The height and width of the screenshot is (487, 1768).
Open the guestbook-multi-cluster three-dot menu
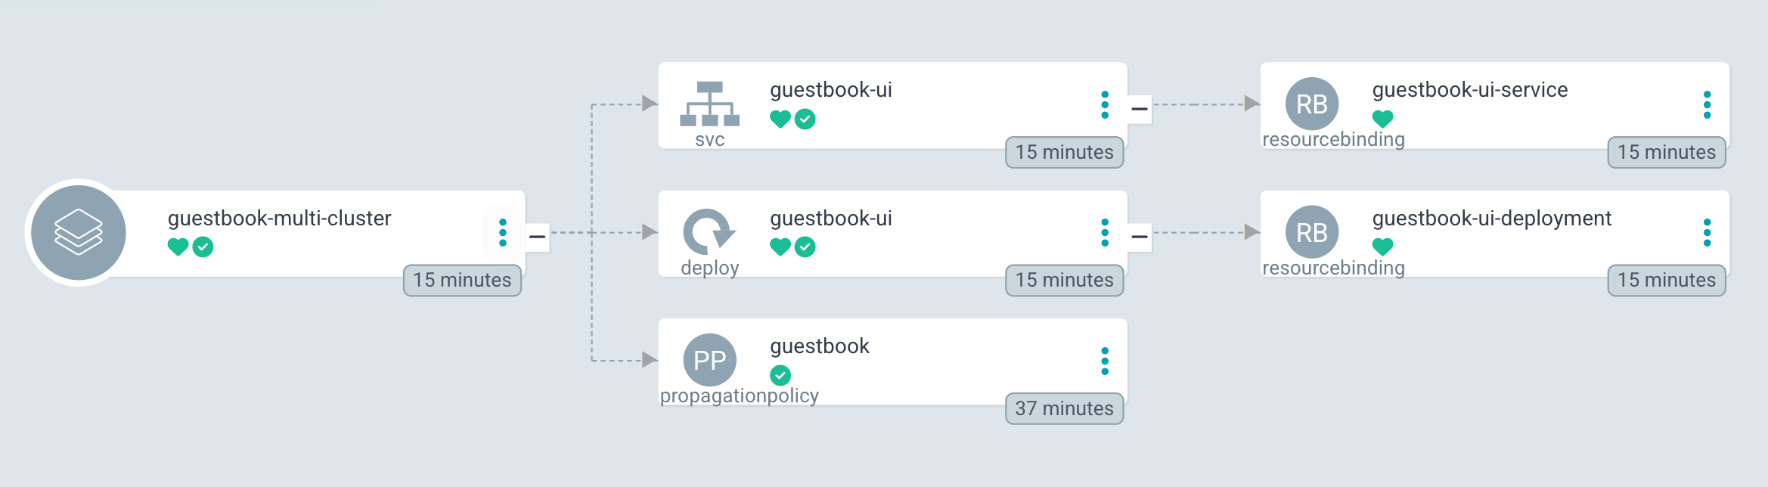(x=503, y=232)
